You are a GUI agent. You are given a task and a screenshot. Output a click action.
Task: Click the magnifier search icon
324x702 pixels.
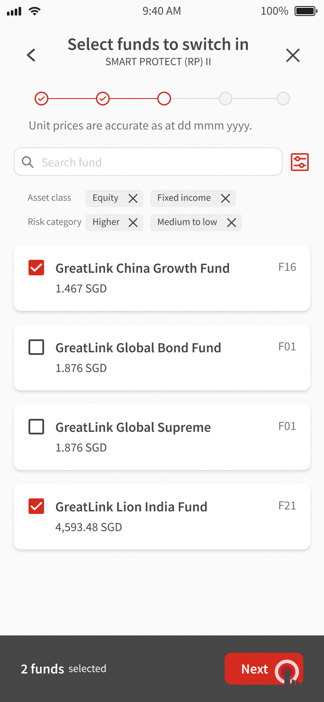pos(28,162)
